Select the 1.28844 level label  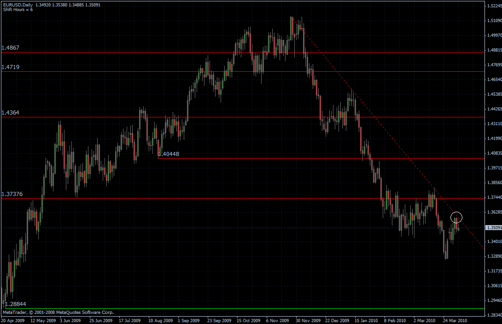tap(16, 304)
